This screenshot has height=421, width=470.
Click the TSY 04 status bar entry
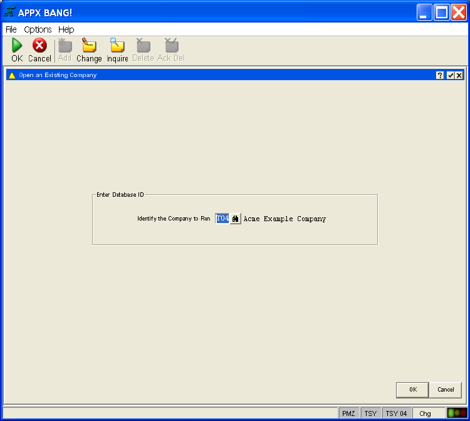(x=396, y=413)
